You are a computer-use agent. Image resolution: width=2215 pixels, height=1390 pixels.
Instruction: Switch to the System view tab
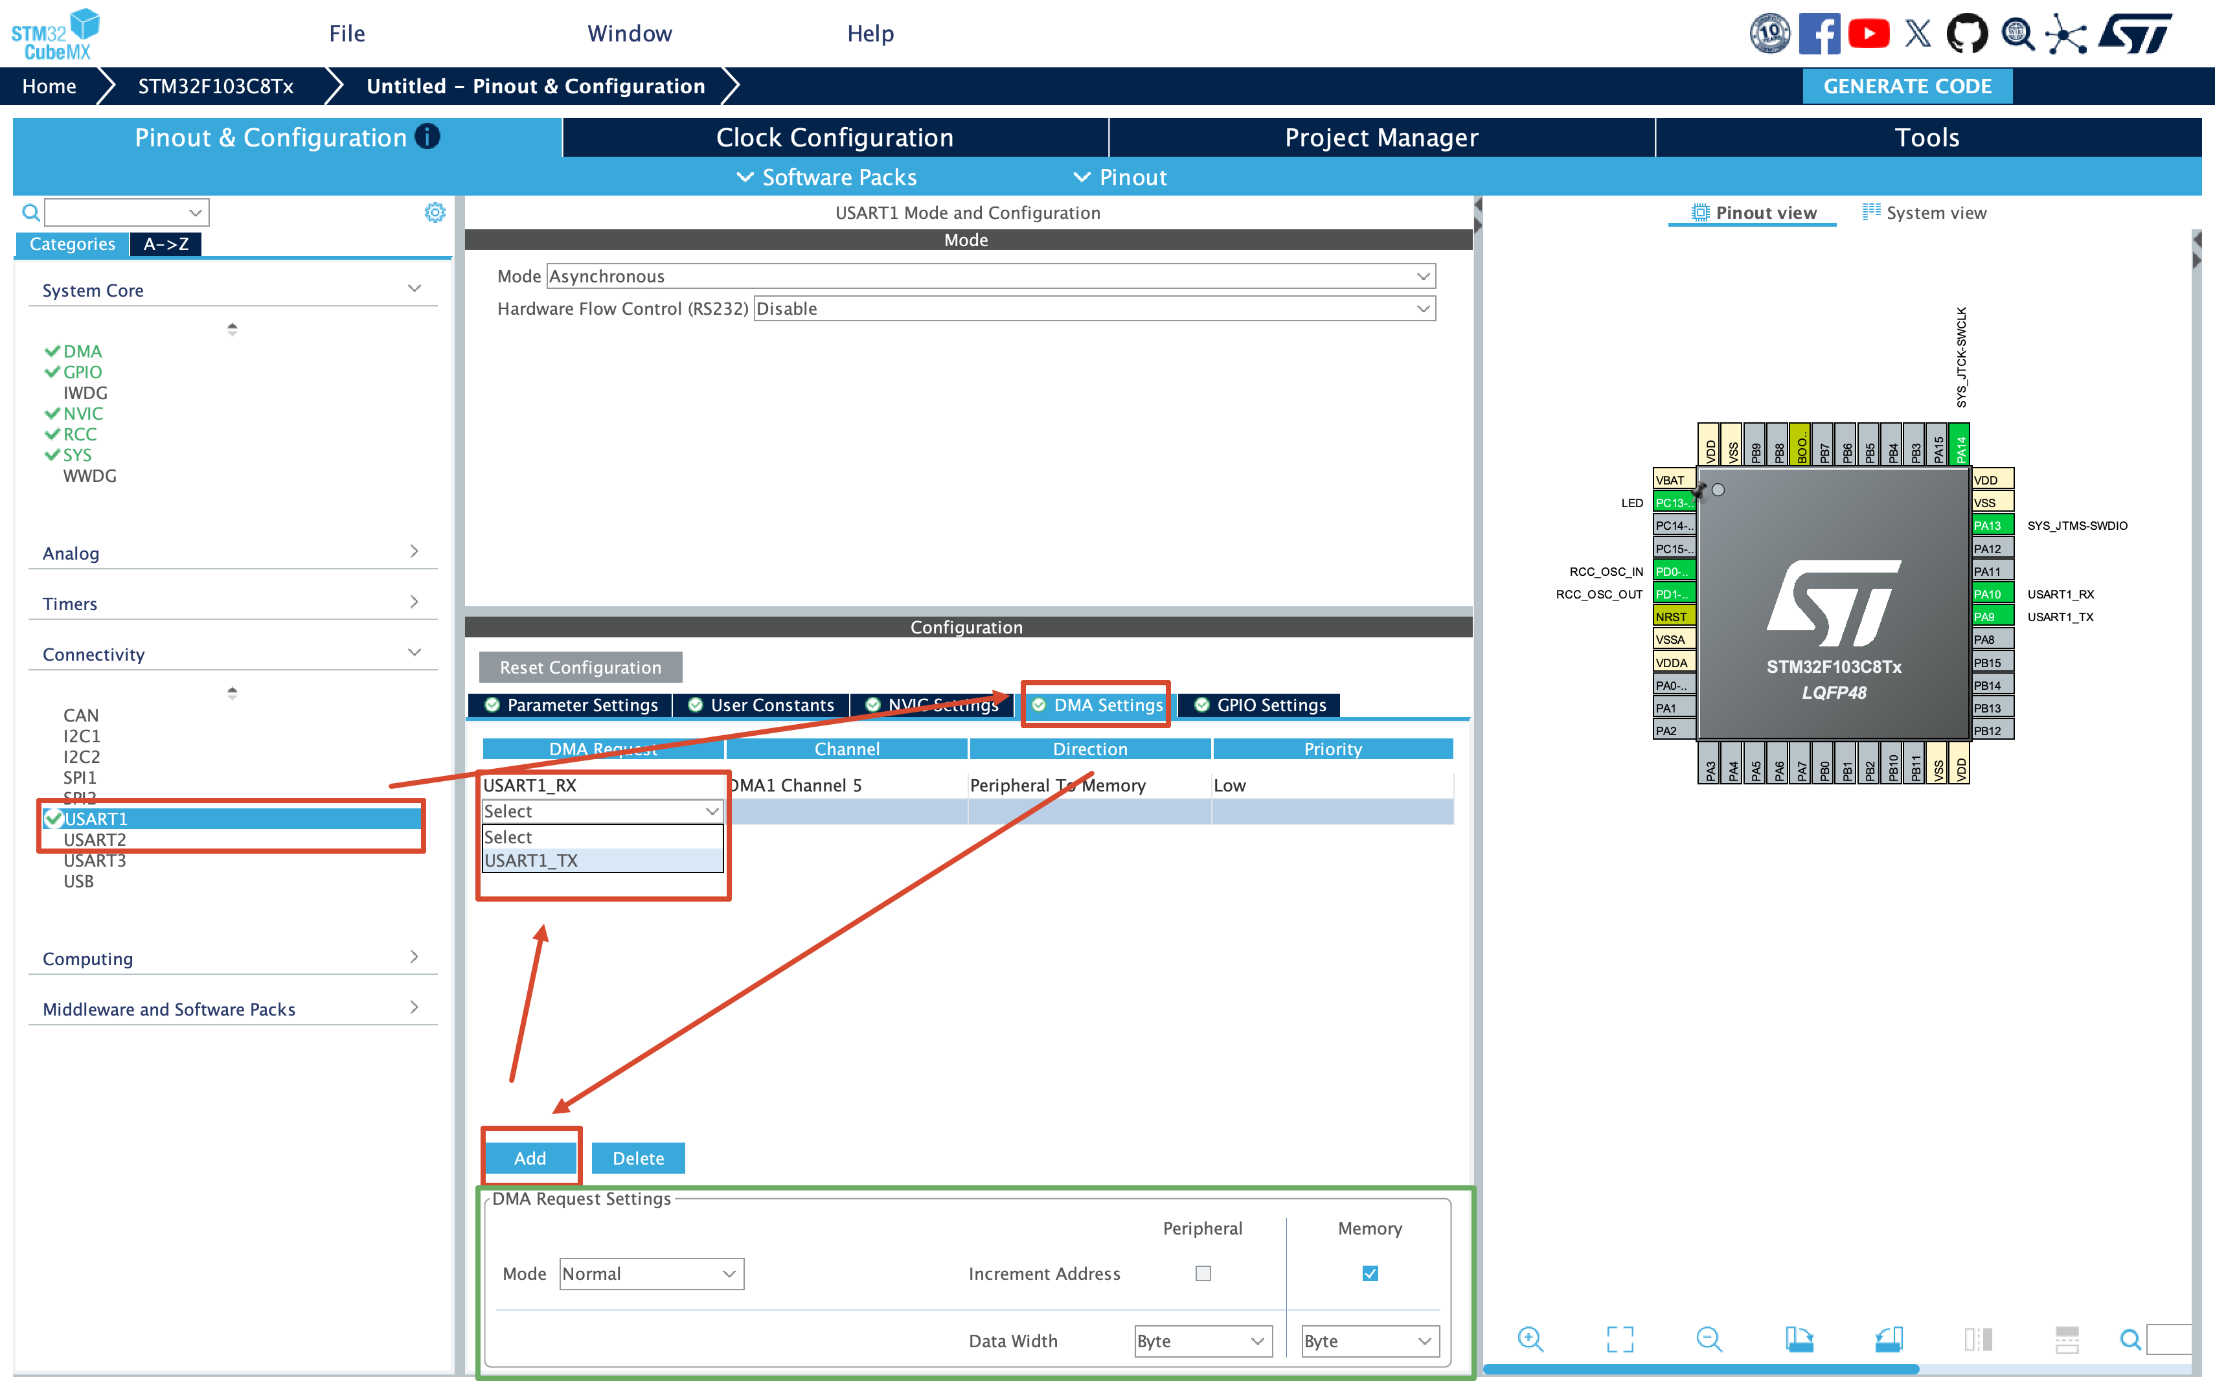(1924, 212)
